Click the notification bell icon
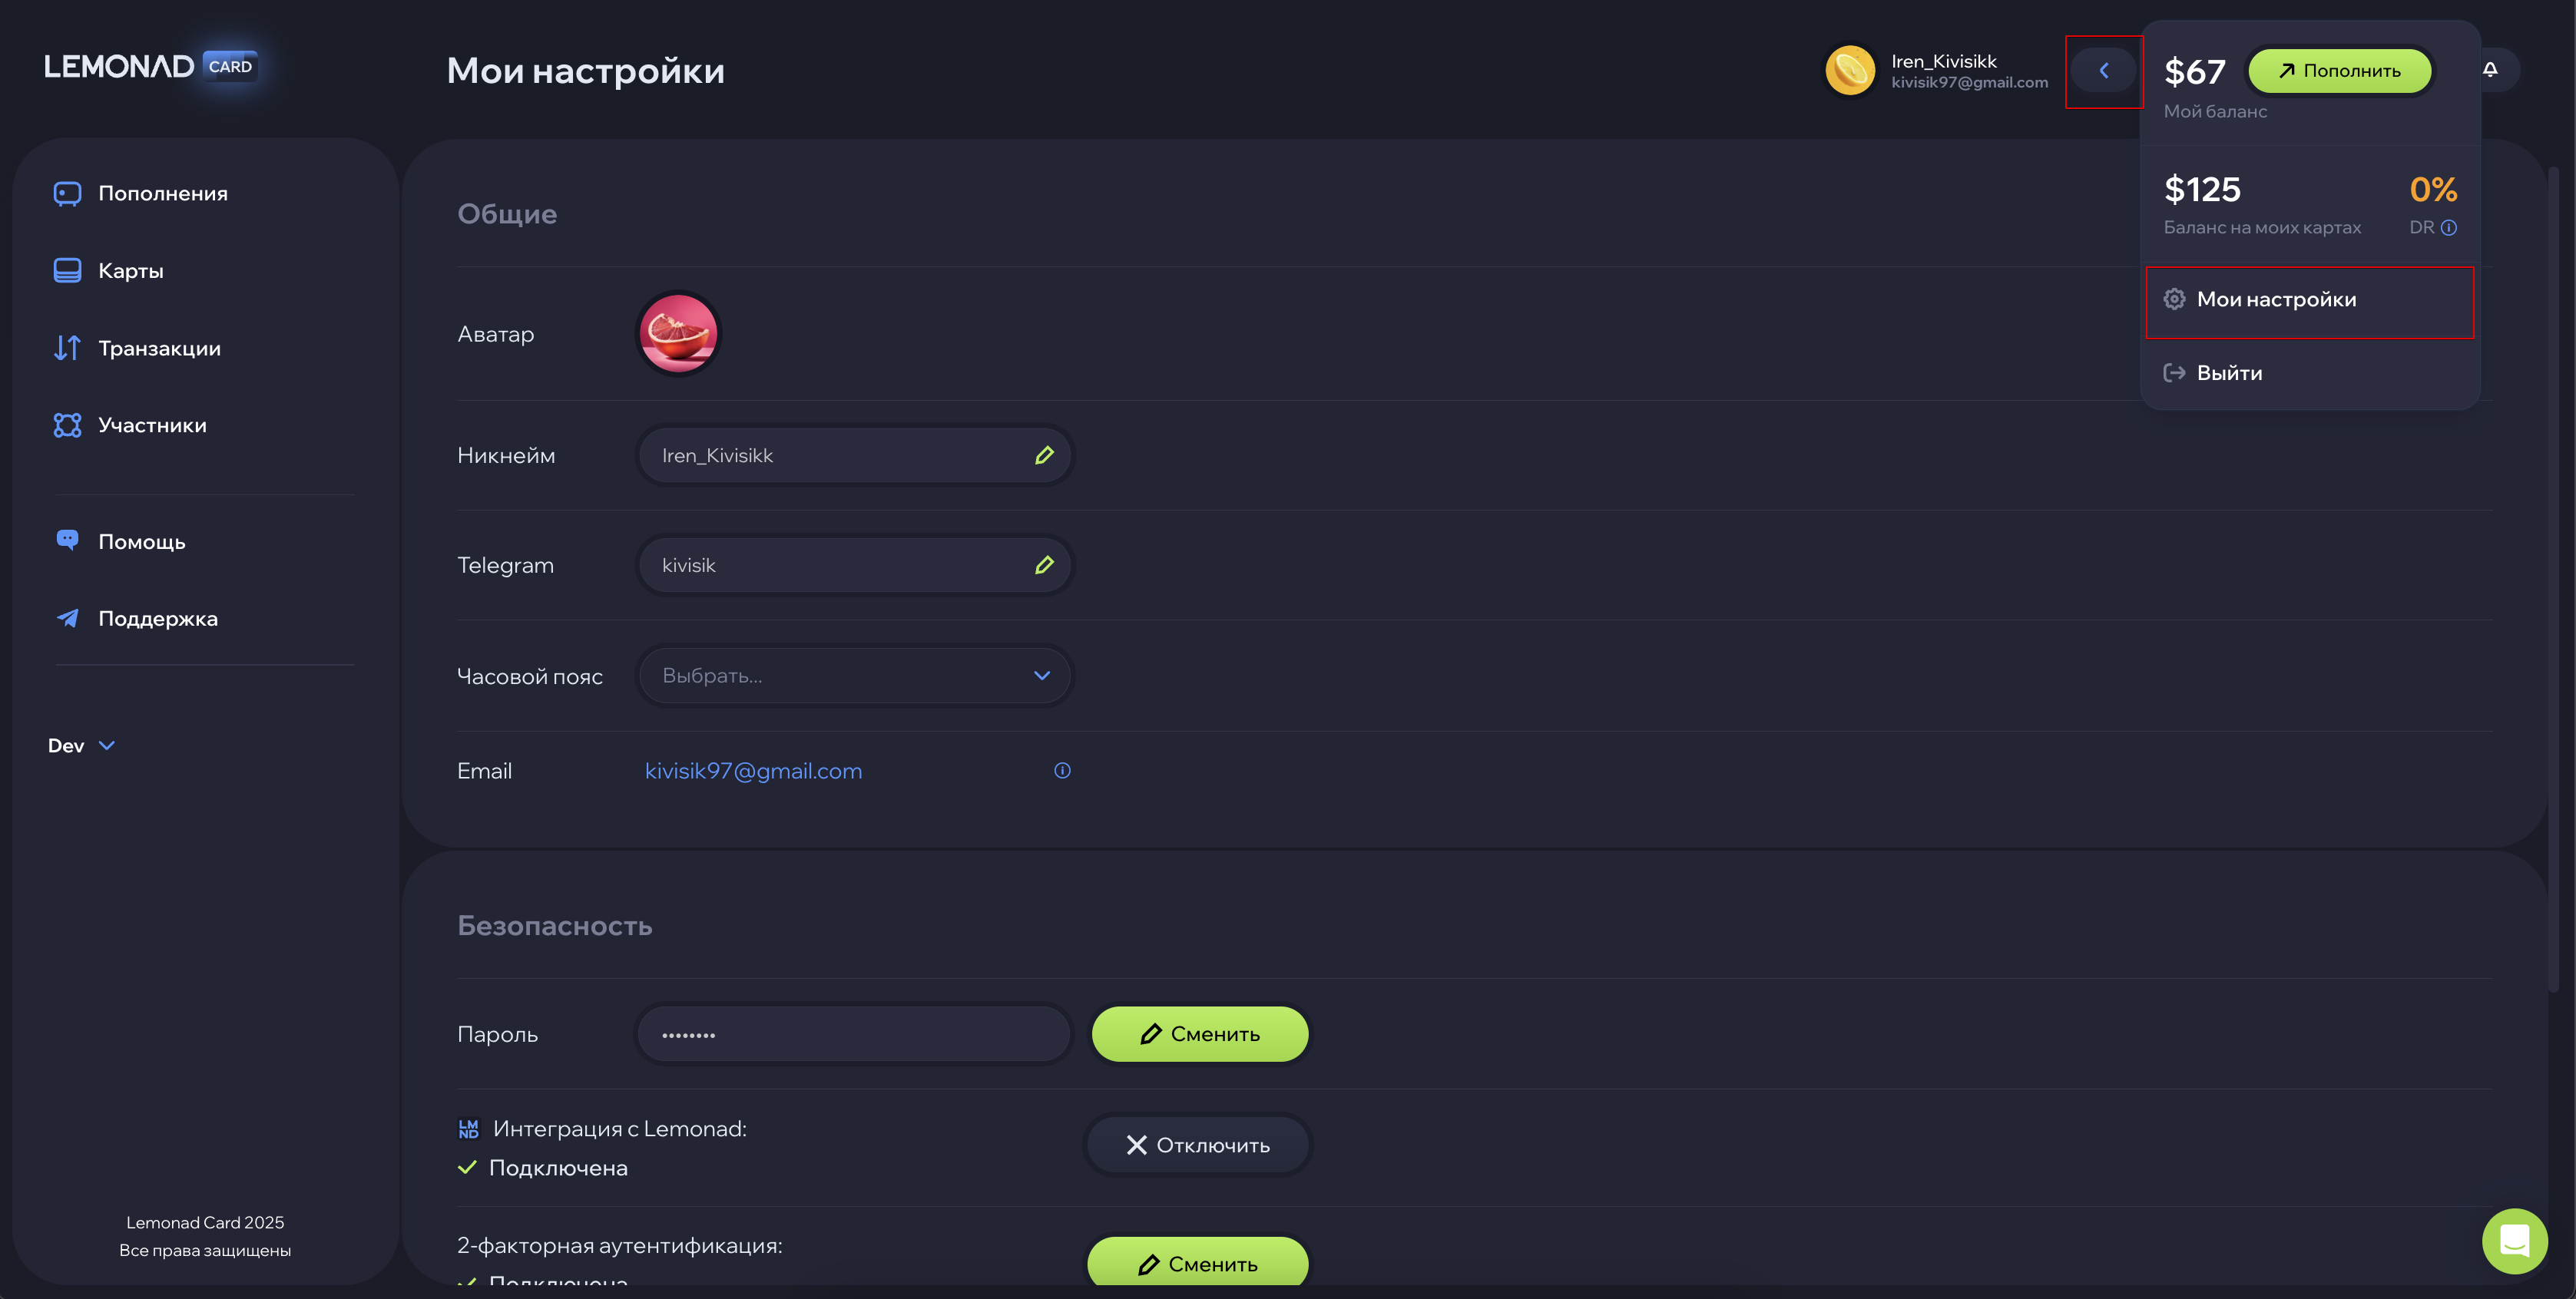 pos(2490,69)
